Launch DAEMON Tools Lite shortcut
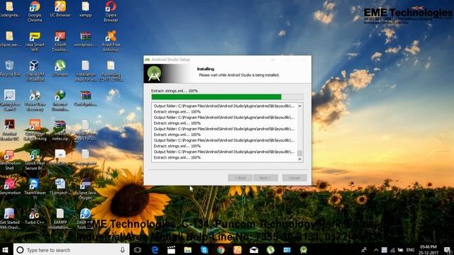 (85, 219)
